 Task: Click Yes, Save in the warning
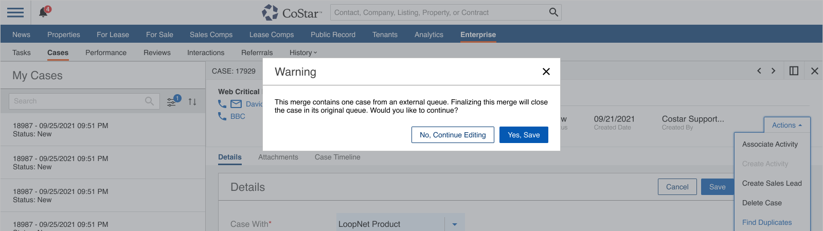pos(524,135)
